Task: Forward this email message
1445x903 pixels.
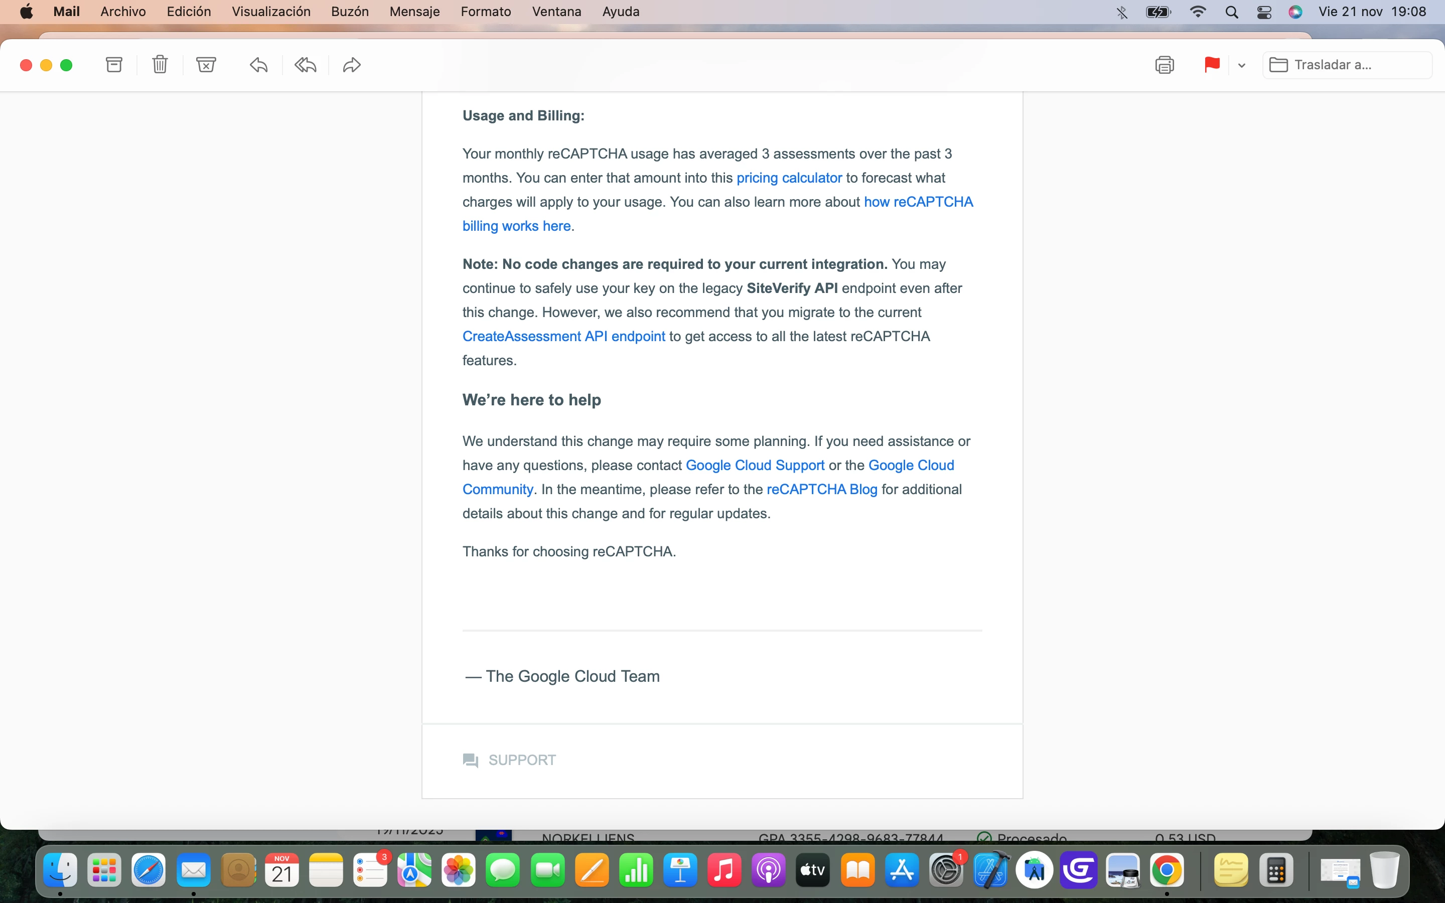Action: 352,65
